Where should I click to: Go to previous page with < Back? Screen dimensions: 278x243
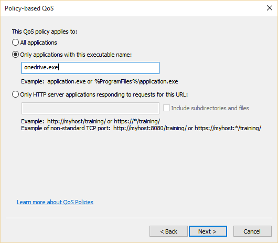coord(168,231)
